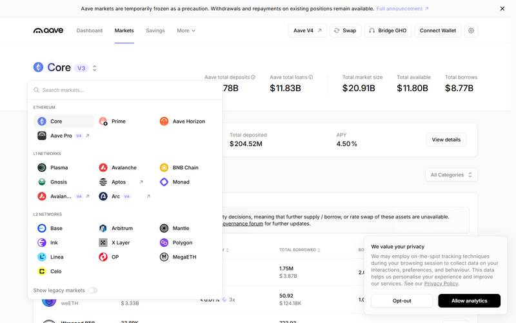Image resolution: width=516 pixels, height=323 pixels.
Task: Focus the Search markets input field
Action: [x=125, y=90]
